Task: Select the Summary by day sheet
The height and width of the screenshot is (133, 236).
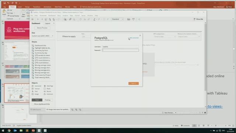Action: coord(41,53)
